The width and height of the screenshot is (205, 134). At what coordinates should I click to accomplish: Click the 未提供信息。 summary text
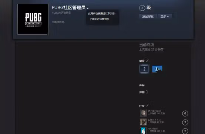point(58,22)
